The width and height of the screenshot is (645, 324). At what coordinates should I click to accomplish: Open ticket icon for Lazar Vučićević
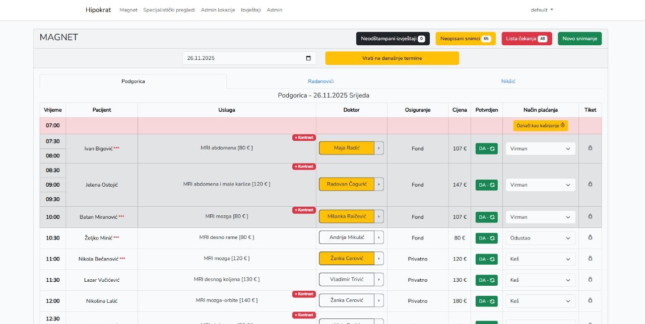590,280
